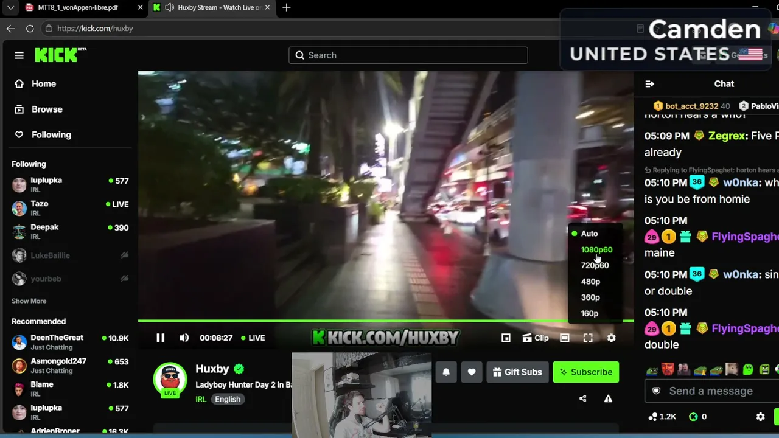
Task: Click bot_acct_9232 in the chat leaderboard
Action: click(x=691, y=106)
